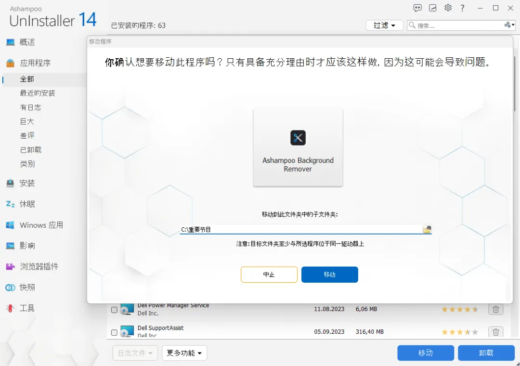The image size is (520, 366).
Task: Click the date 05.09.2023
Action: pos(329,331)
